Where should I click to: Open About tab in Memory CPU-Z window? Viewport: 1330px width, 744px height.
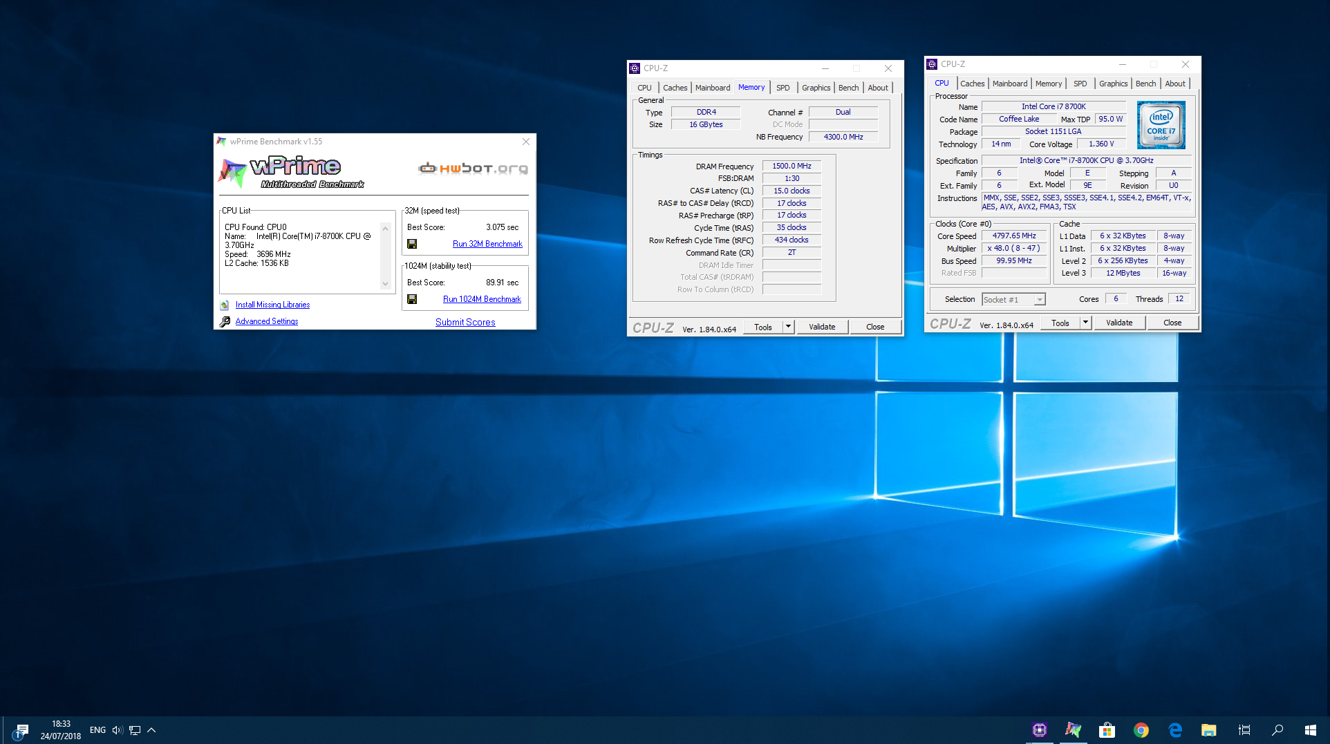coord(878,88)
